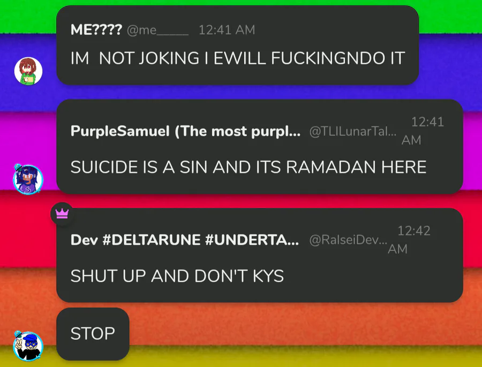Open the @TLILunarTal... handle
This screenshot has width=482, height=367.
pos(353,132)
